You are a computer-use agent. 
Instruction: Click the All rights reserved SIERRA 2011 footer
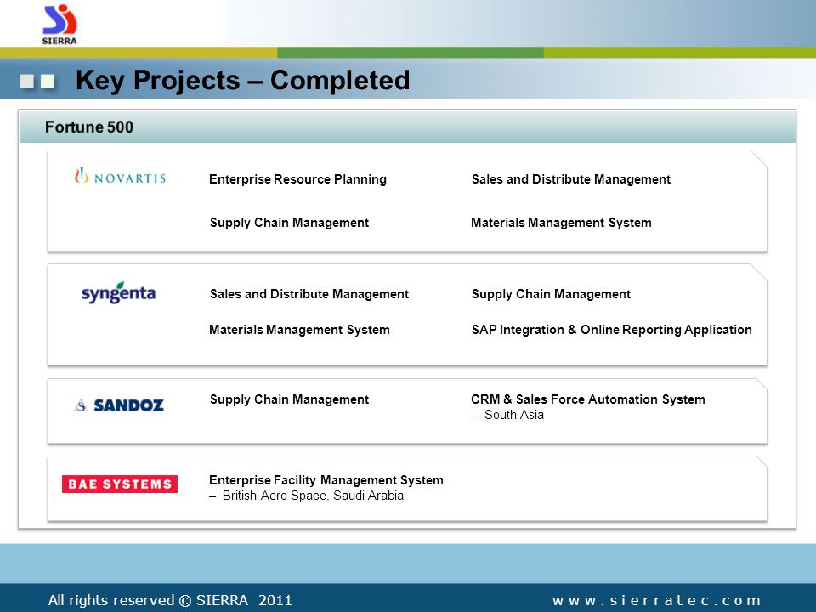[x=170, y=600]
